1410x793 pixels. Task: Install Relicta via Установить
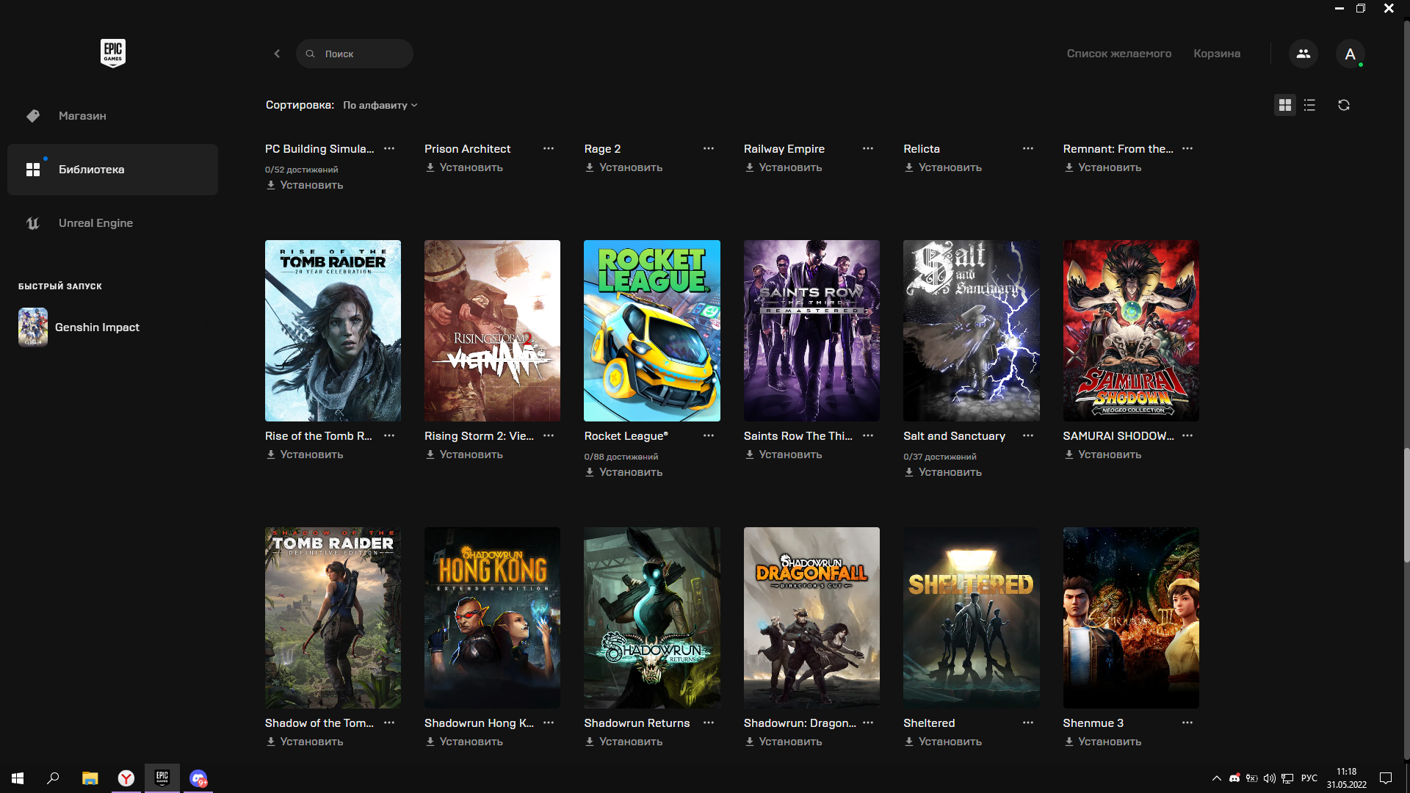point(943,167)
